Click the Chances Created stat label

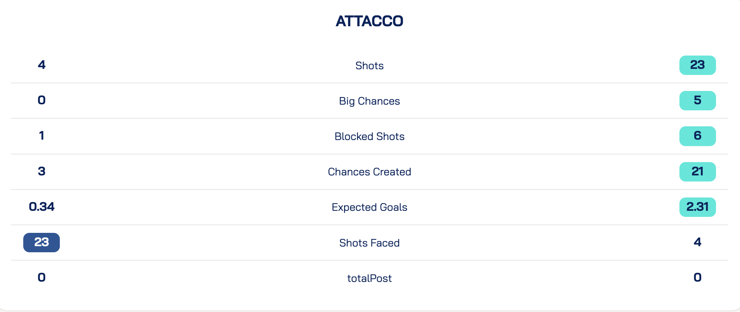click(x=369, y=172)
